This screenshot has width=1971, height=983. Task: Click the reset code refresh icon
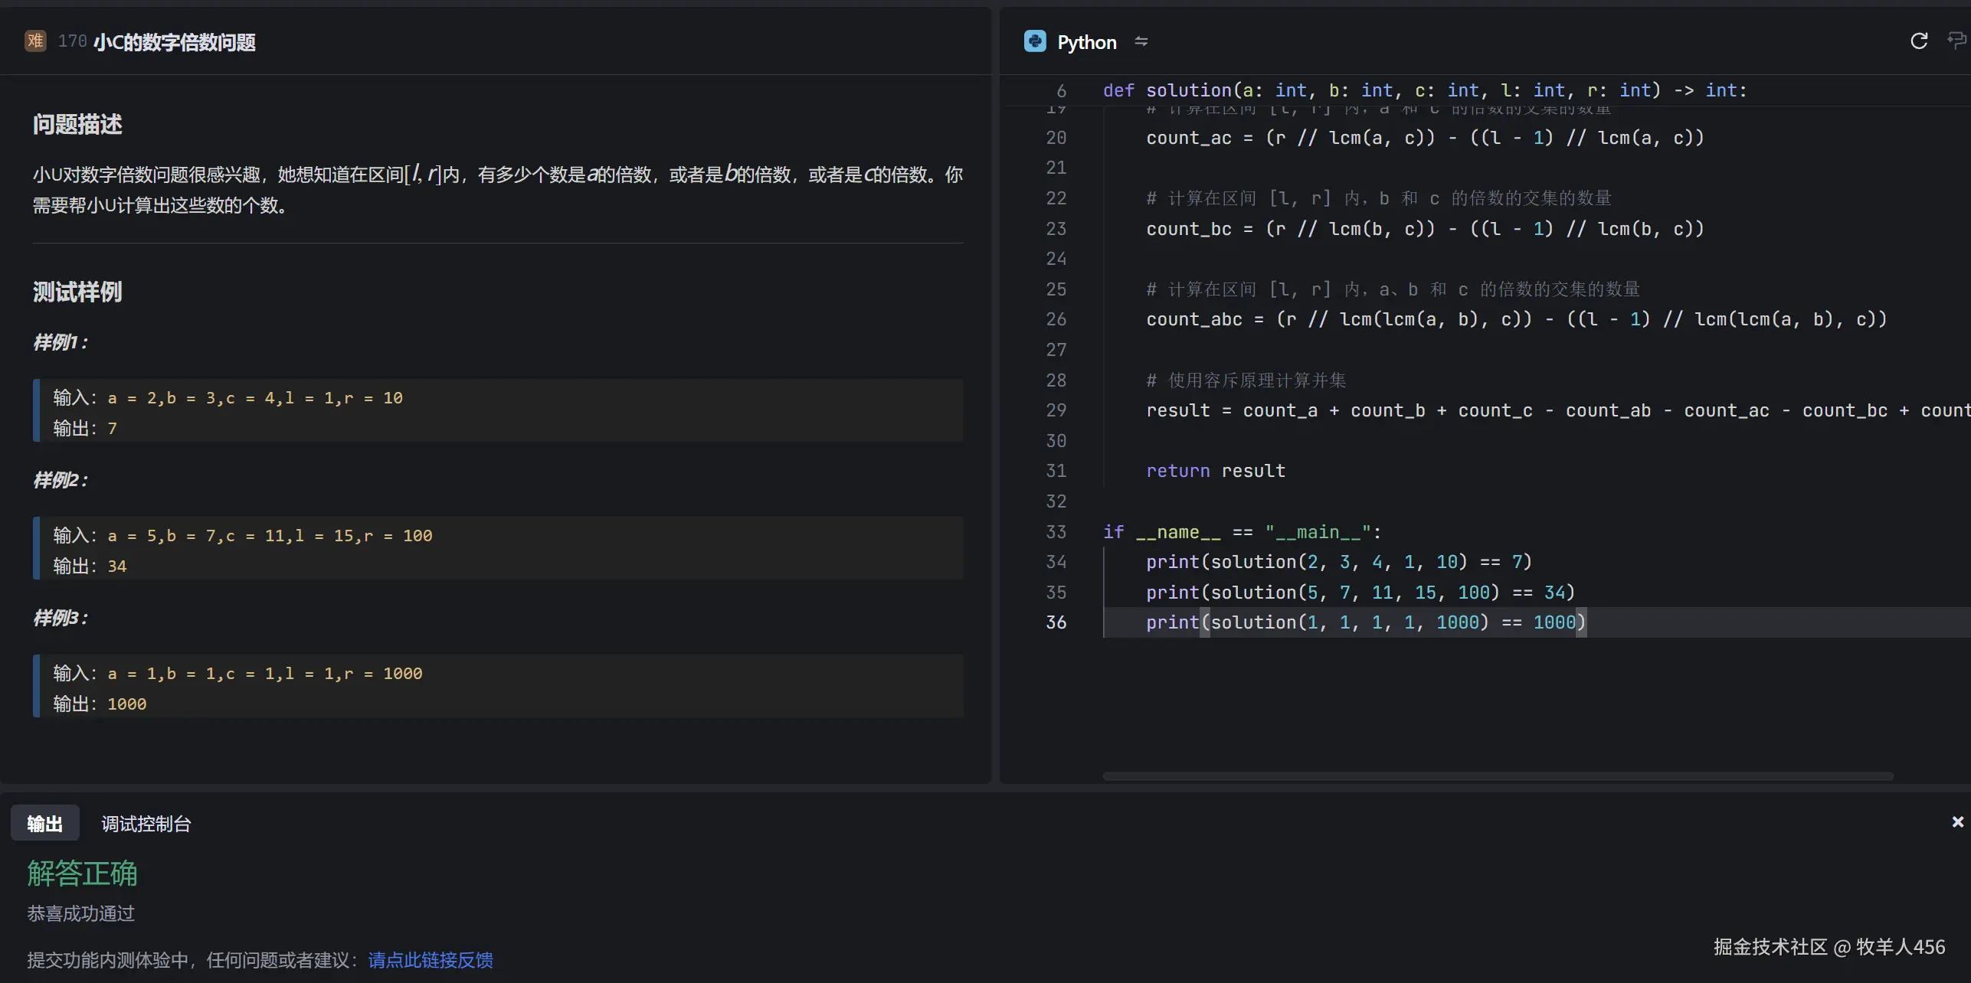point(1918,41)
